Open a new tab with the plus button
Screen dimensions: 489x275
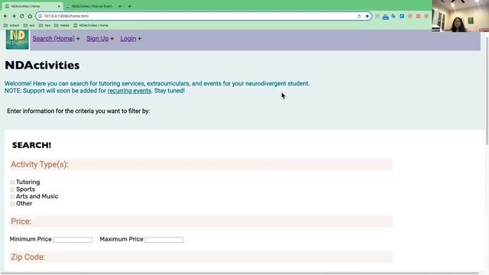point(129,6)
